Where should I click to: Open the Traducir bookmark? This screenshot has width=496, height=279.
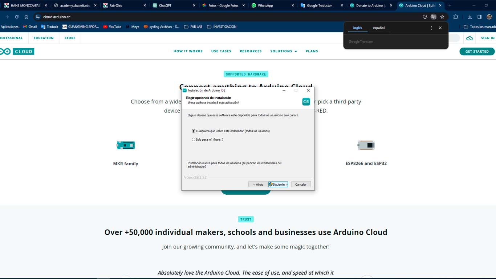click(50, 27)
